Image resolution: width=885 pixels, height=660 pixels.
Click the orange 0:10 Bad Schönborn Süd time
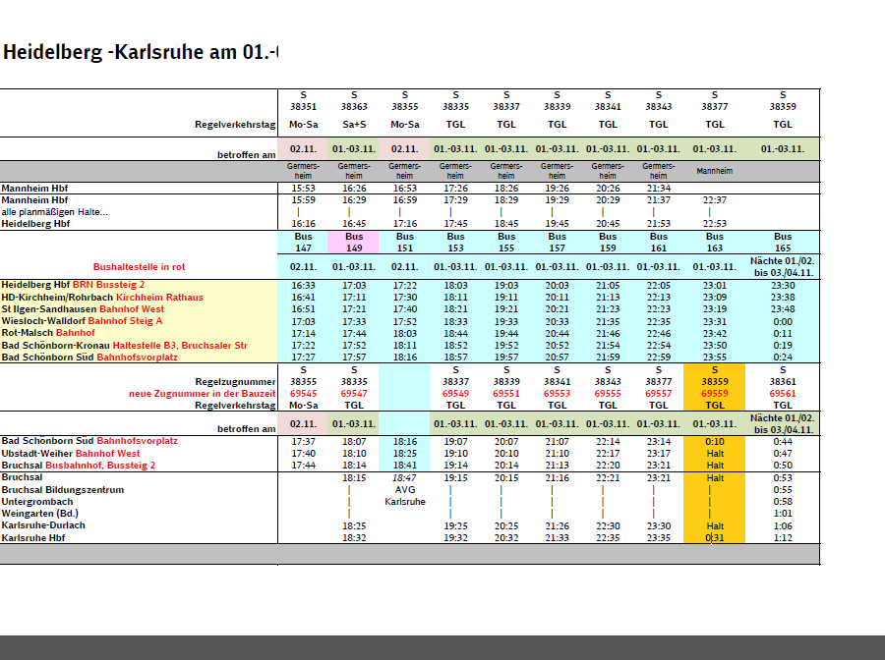click(715, 441)
